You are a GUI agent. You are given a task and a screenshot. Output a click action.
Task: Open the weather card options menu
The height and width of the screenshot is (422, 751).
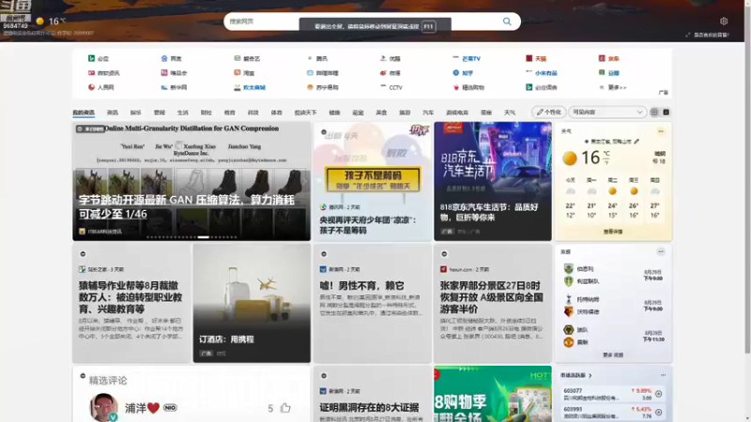661,131
